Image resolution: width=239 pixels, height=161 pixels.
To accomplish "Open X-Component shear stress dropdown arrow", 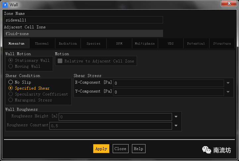I will [x=228, y=83].
